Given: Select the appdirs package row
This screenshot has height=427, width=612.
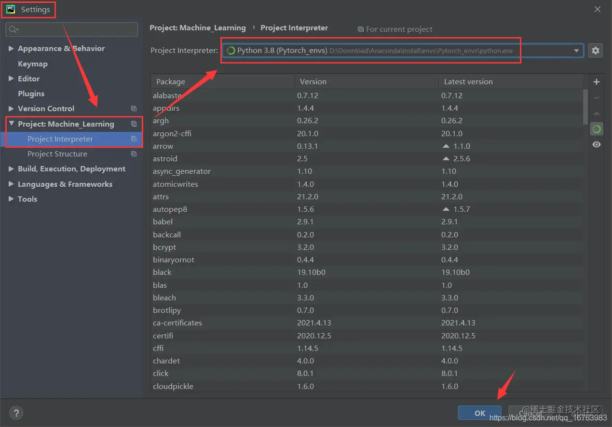Looking at the screenshot, I should pyautogui.click(x=367, y=108).
